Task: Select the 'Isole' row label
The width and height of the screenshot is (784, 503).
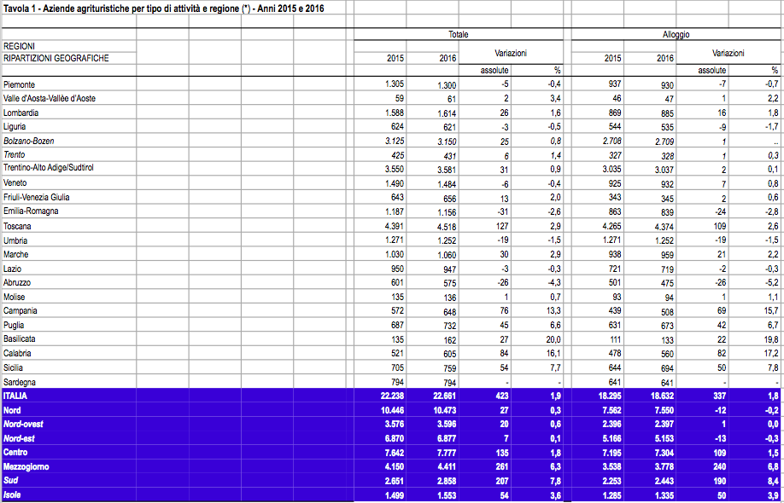Action: tap(13, 495)
